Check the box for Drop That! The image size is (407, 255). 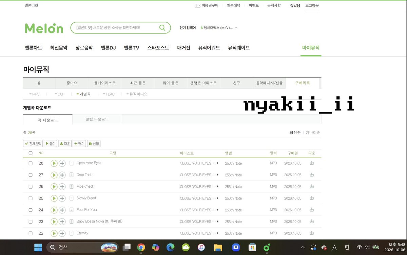point(31,175)
